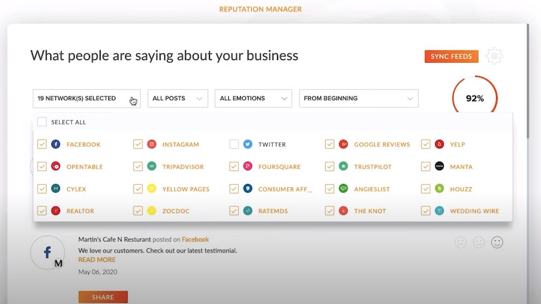Click the Trustpilot star icon
The image size is (541, 304).
click(343, 166)
